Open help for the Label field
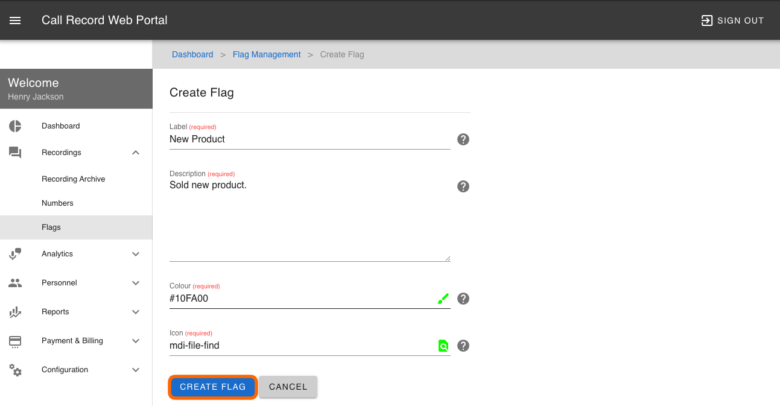 tap(463, 139)
